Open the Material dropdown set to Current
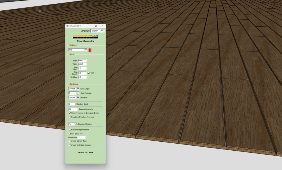The height and width of the screenshot is (170, 282). point(74,98)
